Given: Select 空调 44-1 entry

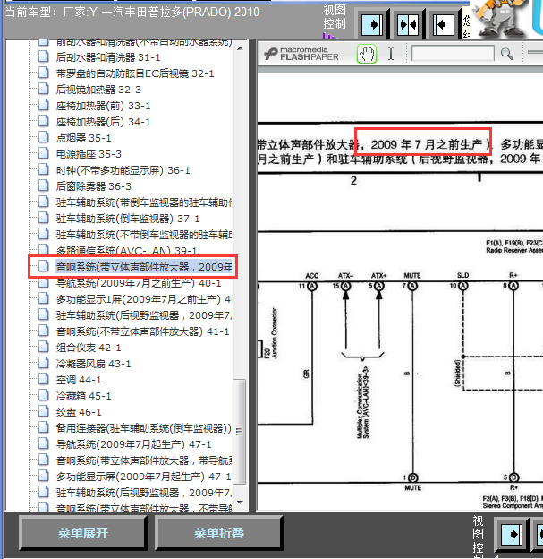Looking at the screenshot, I should tap(79, 380).
